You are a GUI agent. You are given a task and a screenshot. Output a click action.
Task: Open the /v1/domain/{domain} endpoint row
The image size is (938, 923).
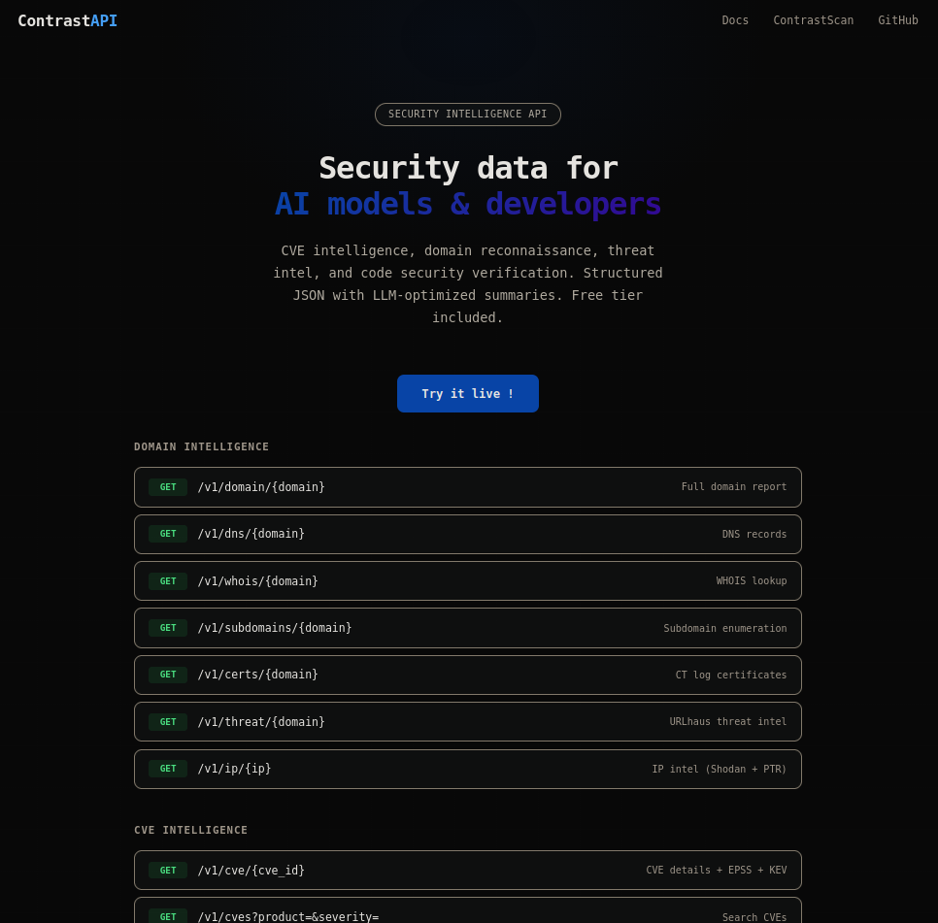[468, 487]
